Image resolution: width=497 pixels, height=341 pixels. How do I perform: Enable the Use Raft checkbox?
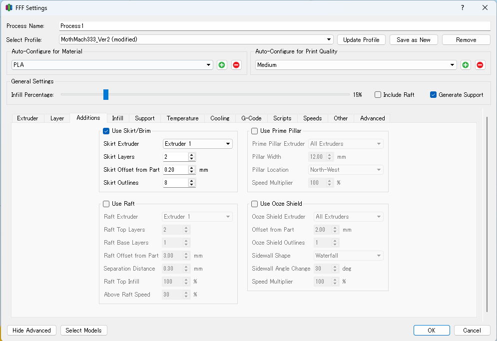pyautogui.click(x=106, y=204)
